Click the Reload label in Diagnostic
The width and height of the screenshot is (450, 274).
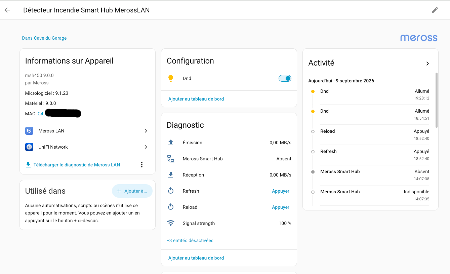[190, 207]
